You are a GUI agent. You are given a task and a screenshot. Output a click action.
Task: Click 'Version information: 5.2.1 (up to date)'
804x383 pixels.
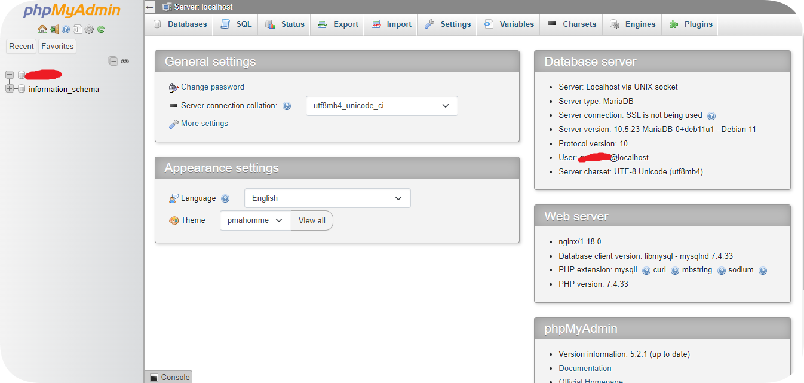point(624,354)
